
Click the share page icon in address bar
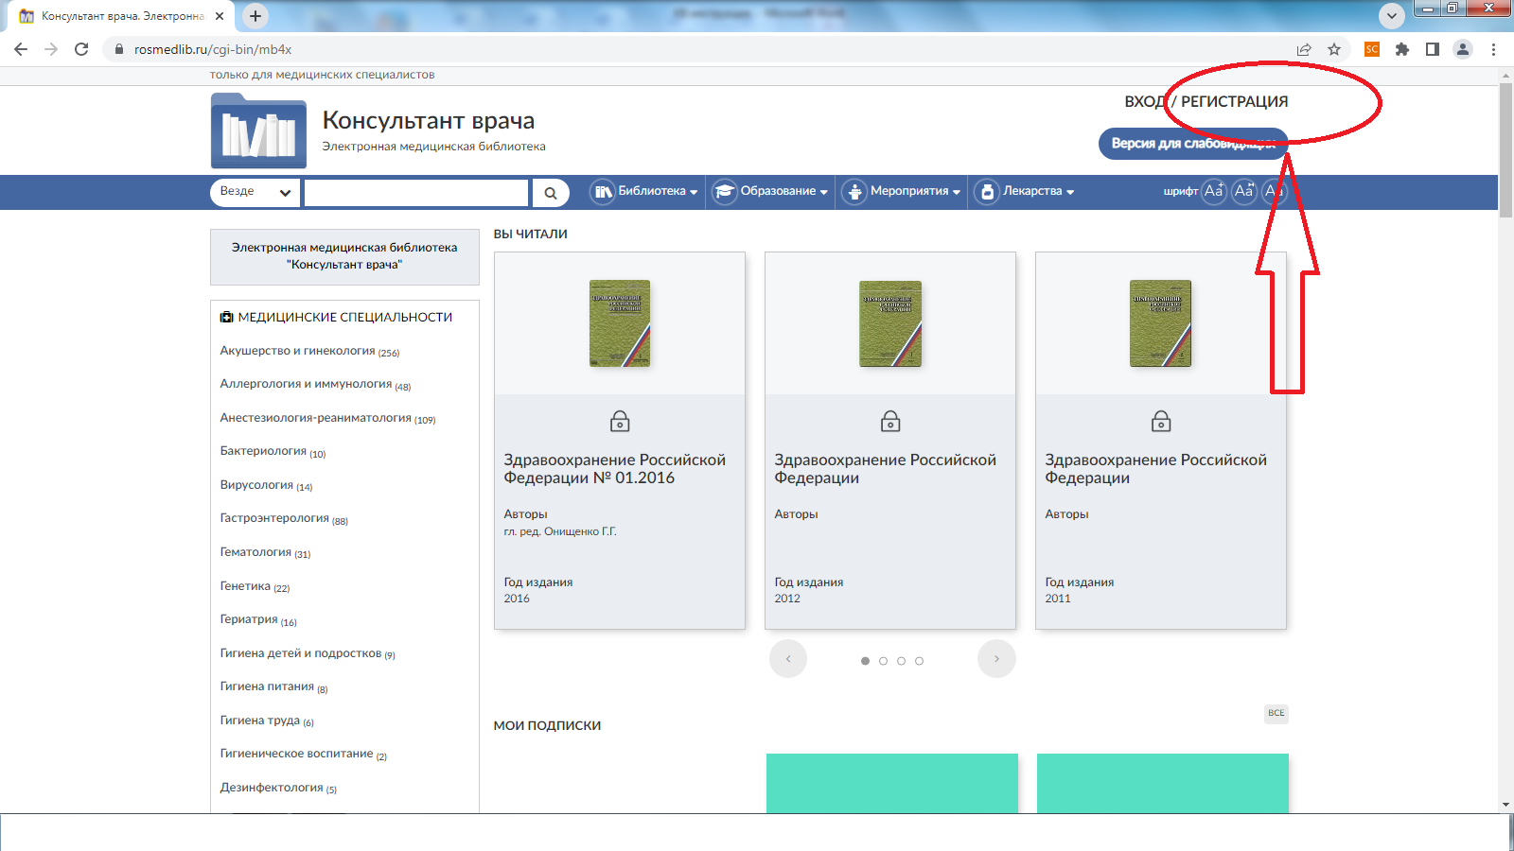click(1304, 49)
